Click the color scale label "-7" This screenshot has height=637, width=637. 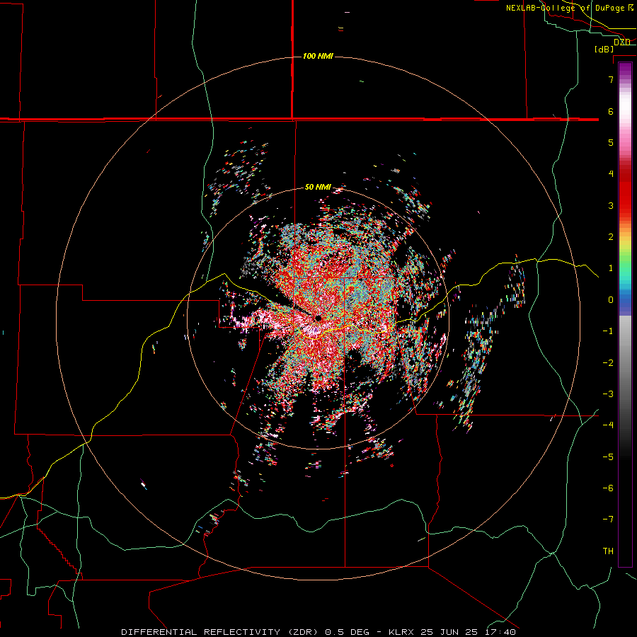tap(608, 520)
